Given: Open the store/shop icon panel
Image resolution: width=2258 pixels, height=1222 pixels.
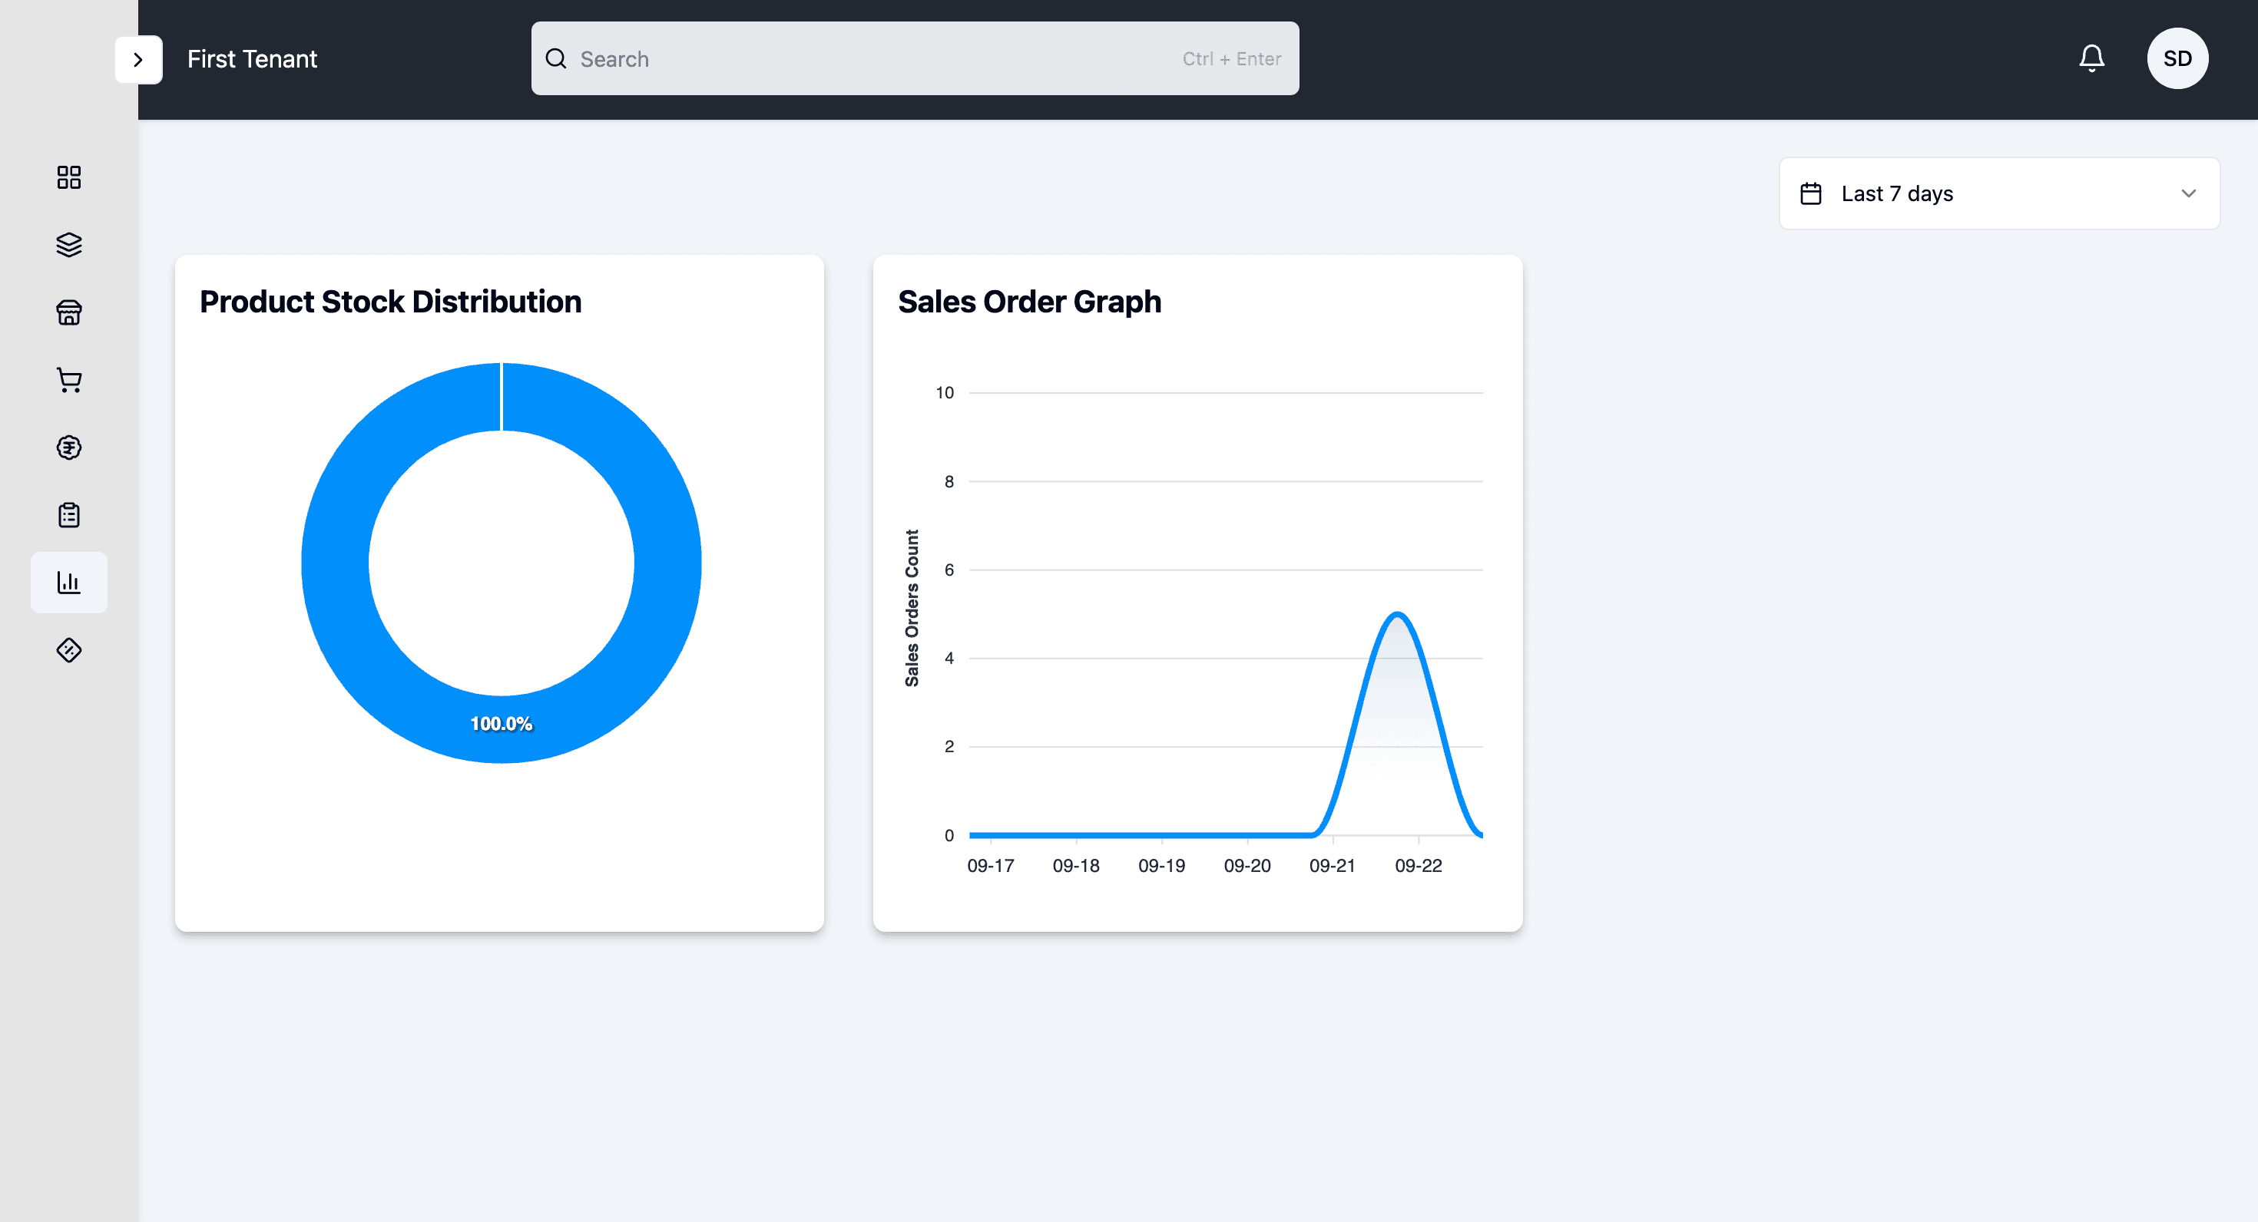Looking at the screenshot, I should click(x=69, y=312).
